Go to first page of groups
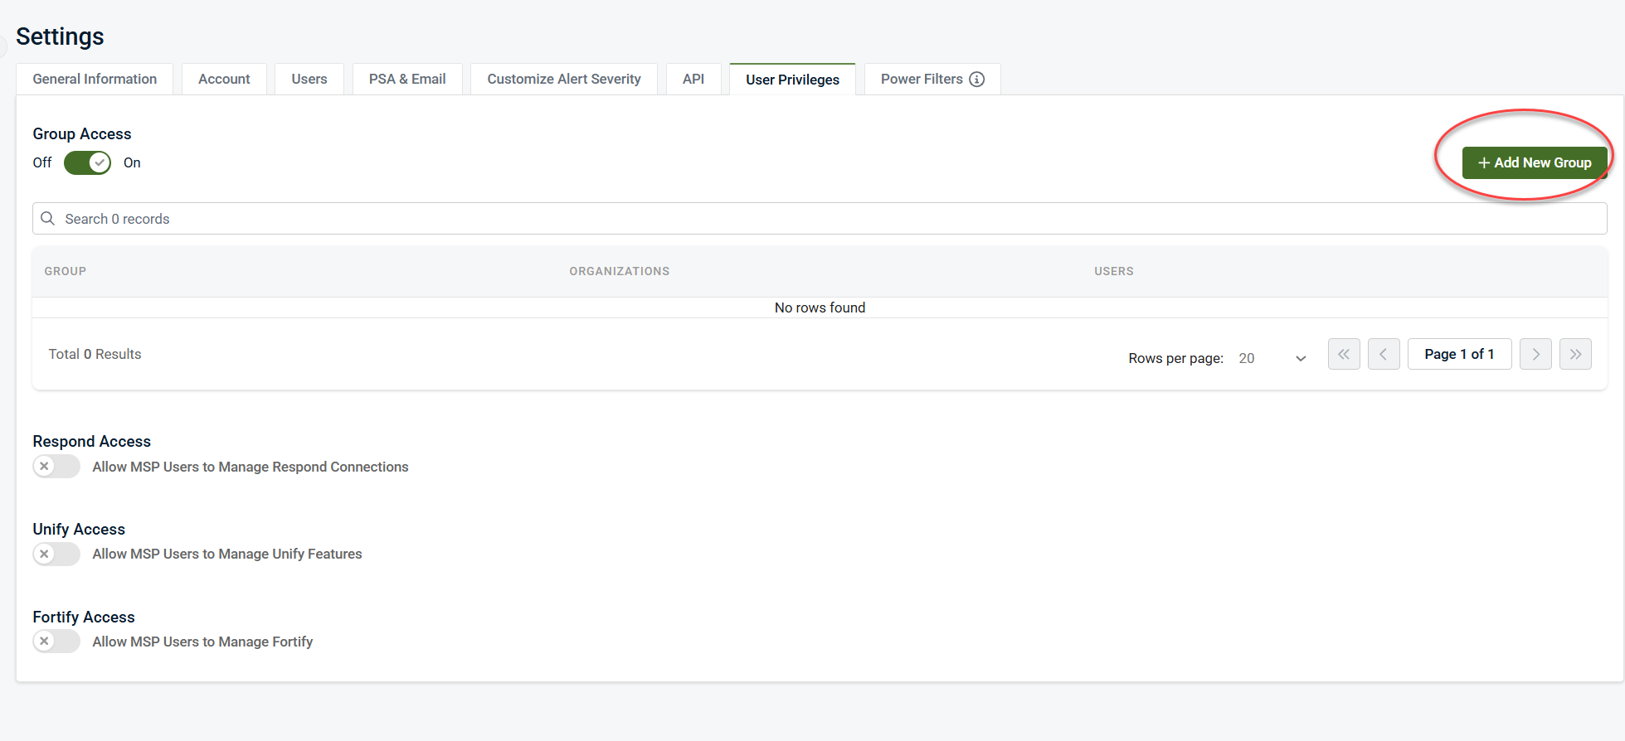Image resolution: width=1625 pixels, height=741 pixels. click(1343, 354)
